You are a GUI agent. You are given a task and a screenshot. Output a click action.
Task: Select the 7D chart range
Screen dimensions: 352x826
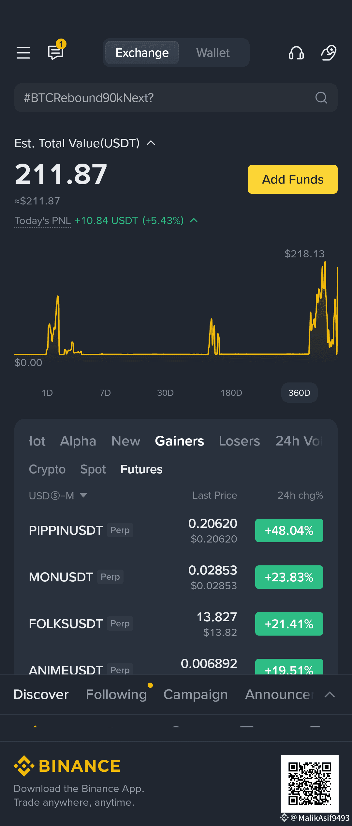105,393
